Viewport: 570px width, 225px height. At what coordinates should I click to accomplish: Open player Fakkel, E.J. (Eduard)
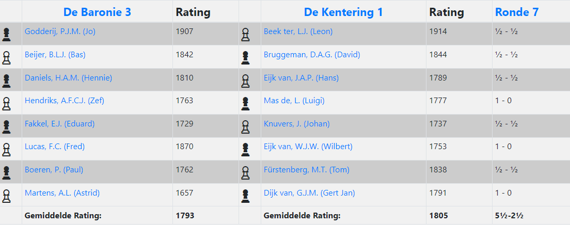pyautogui.click(x=59, y=124)
